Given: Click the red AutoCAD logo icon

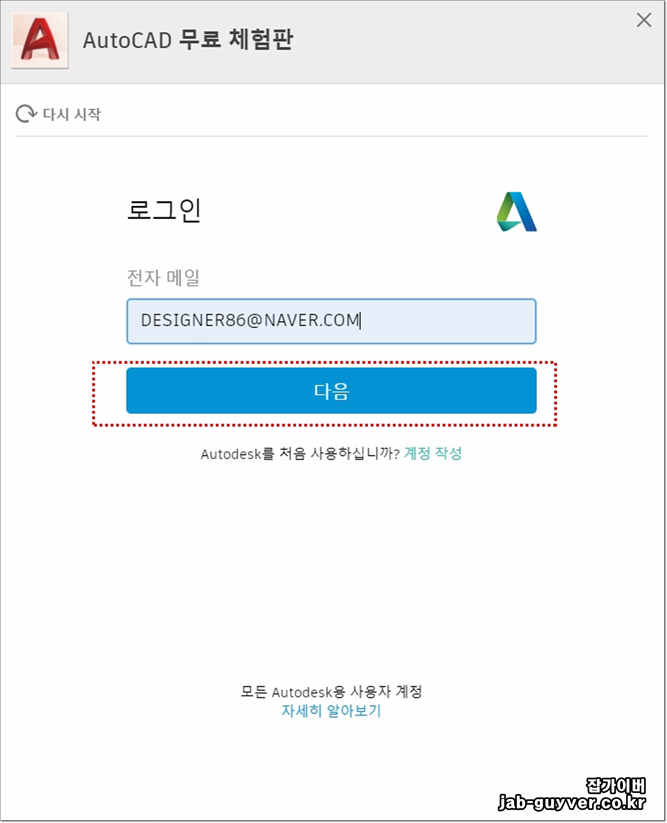Looking at the screenshot, I should click(x=40, y=40).
